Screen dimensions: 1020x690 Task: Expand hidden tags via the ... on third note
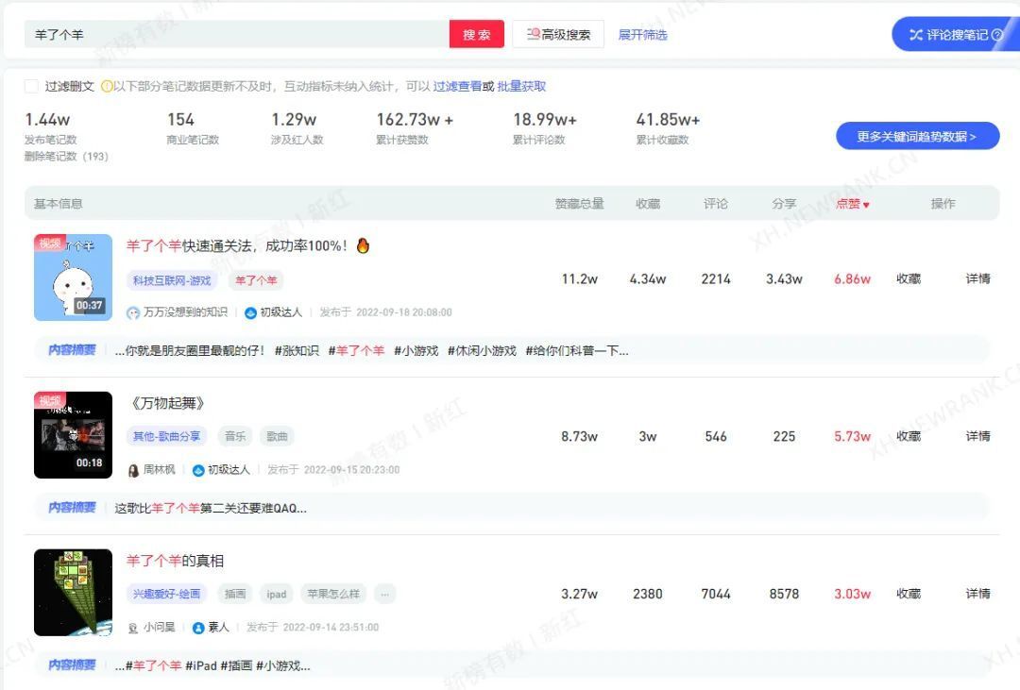(x=384, y=594)
